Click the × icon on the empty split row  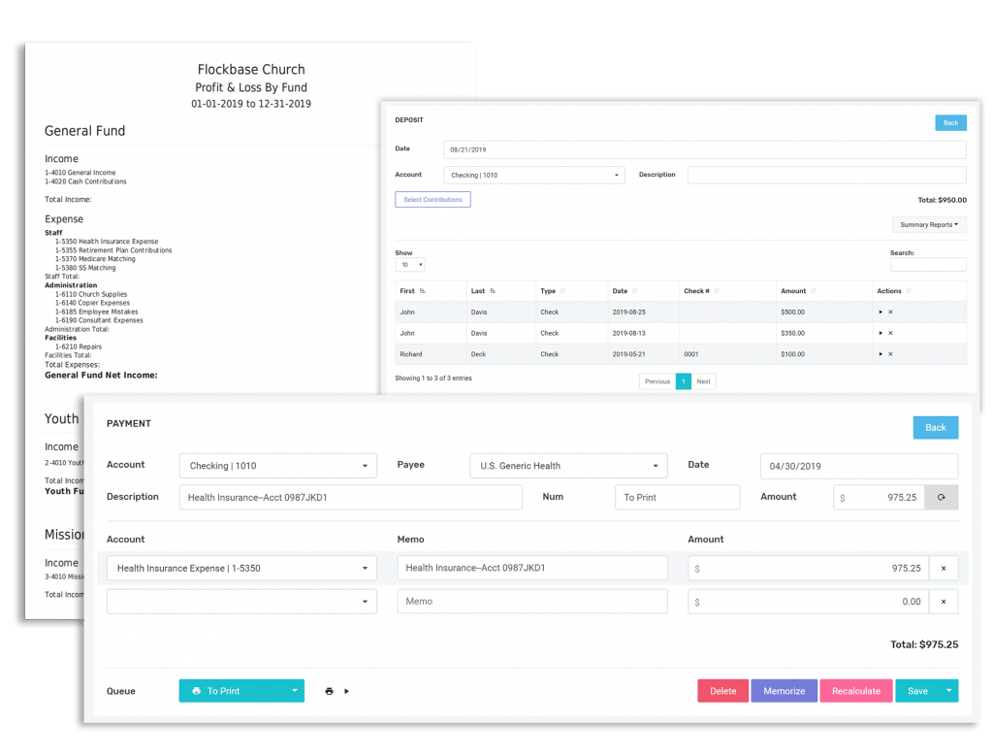[x=944, y=601]
